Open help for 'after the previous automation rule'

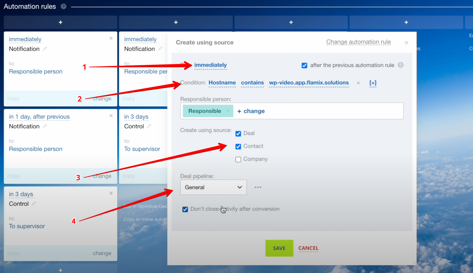coord(400,65)
